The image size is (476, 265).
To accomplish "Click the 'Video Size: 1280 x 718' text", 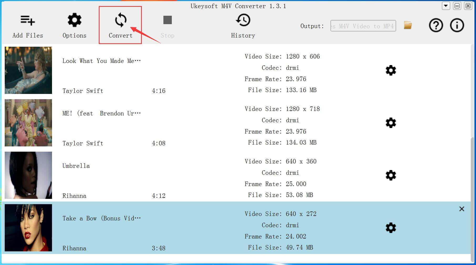I will 282,109.
